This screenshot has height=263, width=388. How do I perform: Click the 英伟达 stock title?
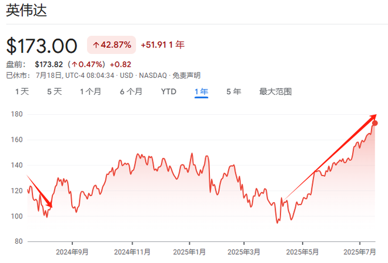point(26,11)
